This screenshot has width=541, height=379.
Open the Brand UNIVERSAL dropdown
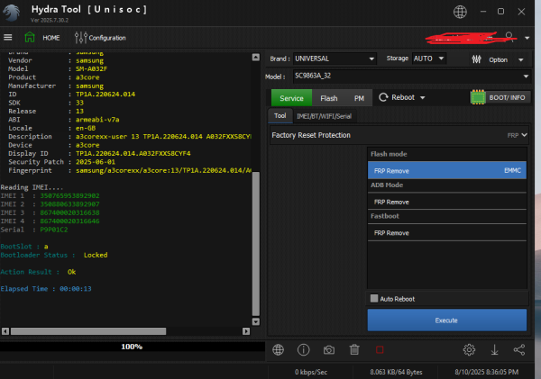(x=335, y=59)
